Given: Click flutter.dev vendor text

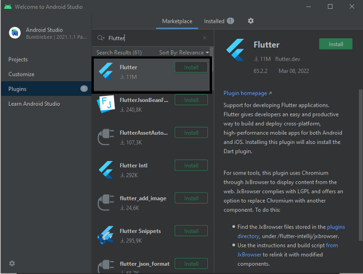Looking at the screenshot, I should [x=287, y=59].
